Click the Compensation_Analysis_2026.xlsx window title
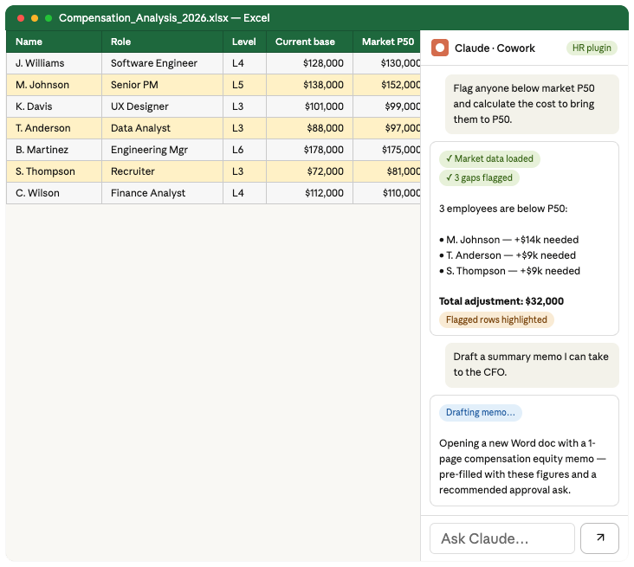The width and height of the screenshot is (634, 567). (x=165, y=18)
